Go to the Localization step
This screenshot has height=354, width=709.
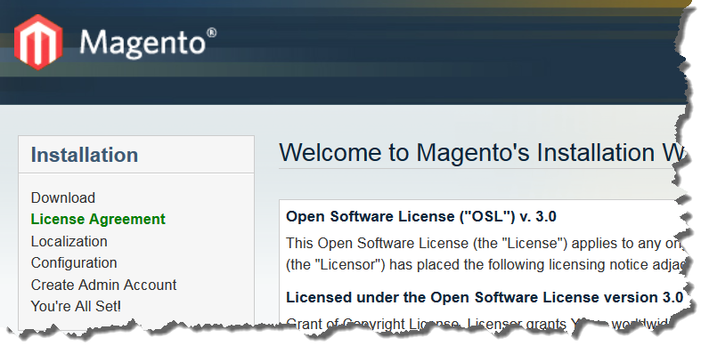click(69, 241)
